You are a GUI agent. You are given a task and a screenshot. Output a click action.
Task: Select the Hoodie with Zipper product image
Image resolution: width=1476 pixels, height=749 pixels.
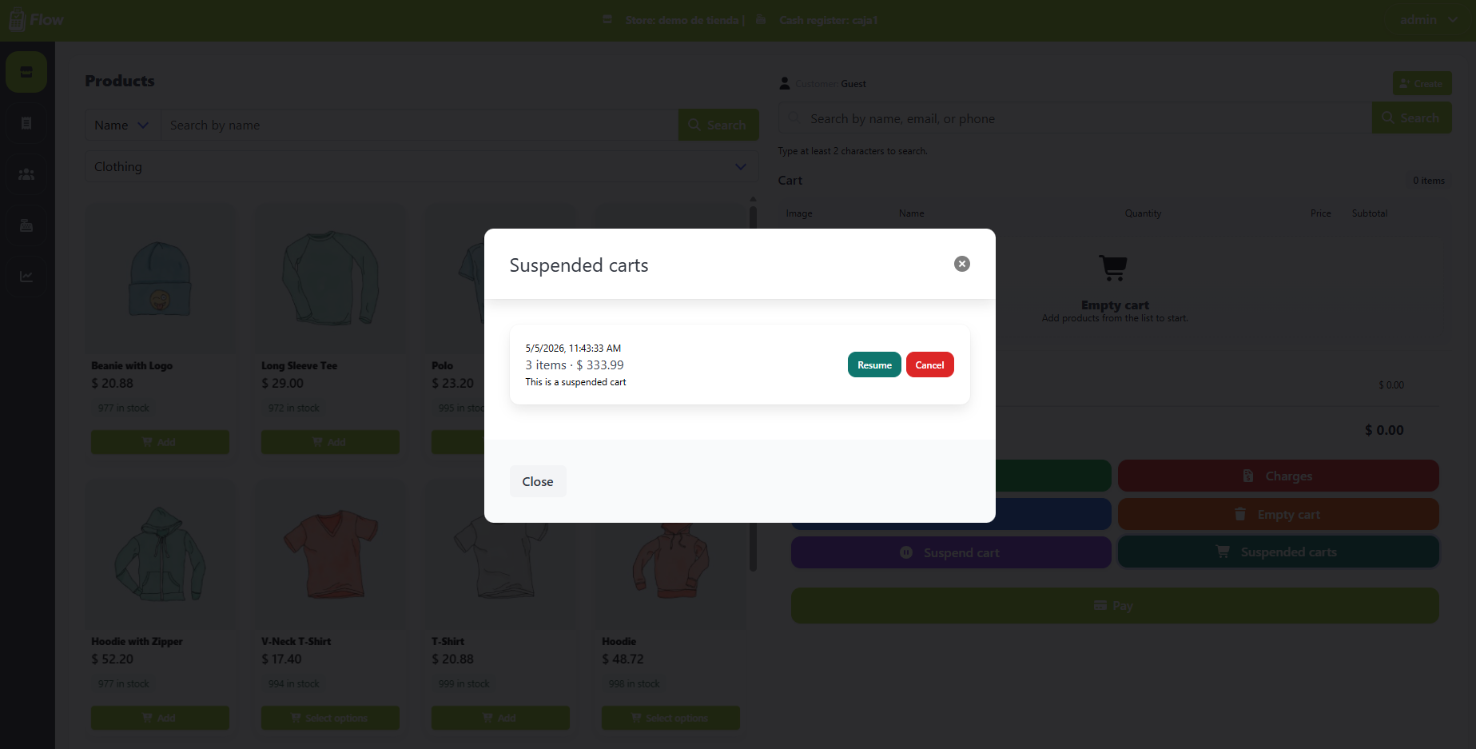pyautogui.click(x=161, y=555)
